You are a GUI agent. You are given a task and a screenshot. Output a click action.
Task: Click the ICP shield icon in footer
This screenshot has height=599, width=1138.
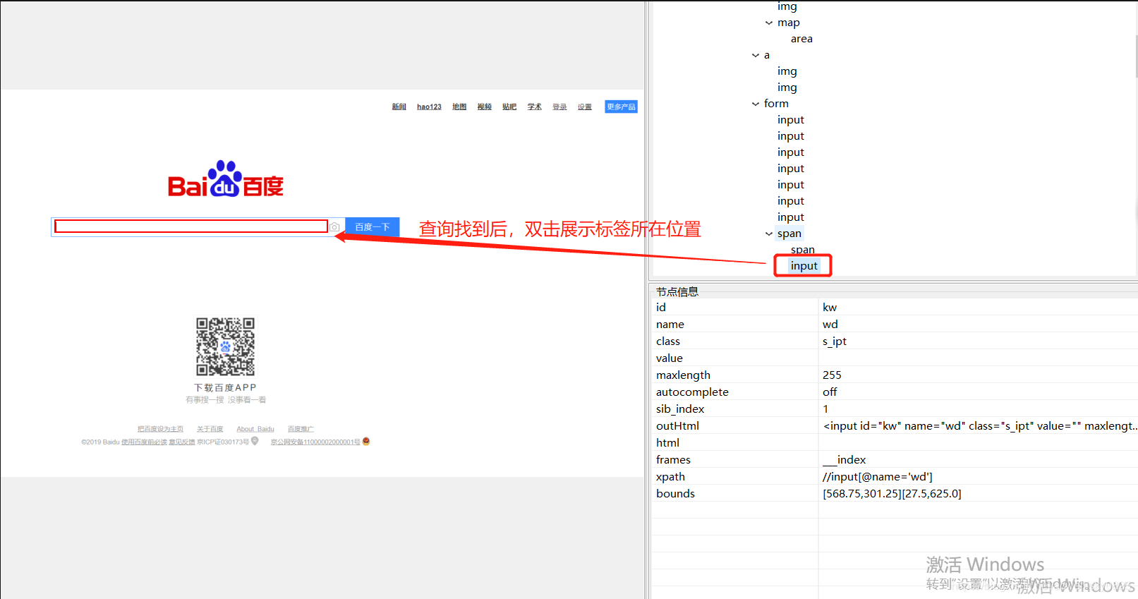pyautogui.click(x=255, y=441)
